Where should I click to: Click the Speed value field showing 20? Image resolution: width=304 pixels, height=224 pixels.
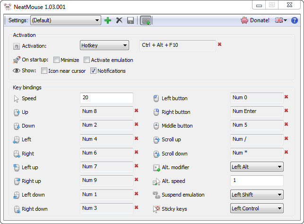pos(106,98)
